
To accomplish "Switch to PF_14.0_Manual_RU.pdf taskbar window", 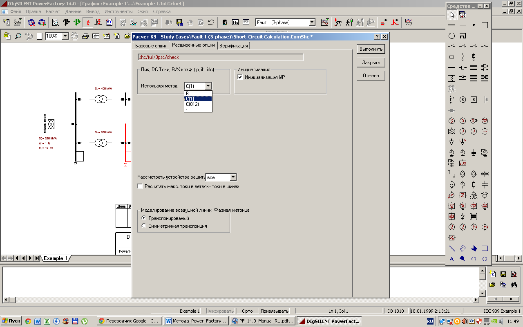I will coord(262,321).
